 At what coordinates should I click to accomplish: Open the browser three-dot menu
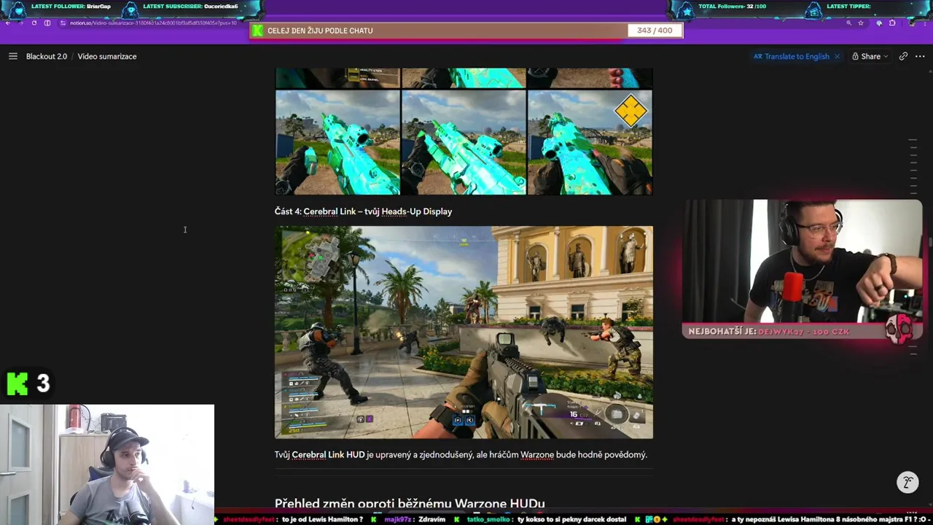[926, 23]
